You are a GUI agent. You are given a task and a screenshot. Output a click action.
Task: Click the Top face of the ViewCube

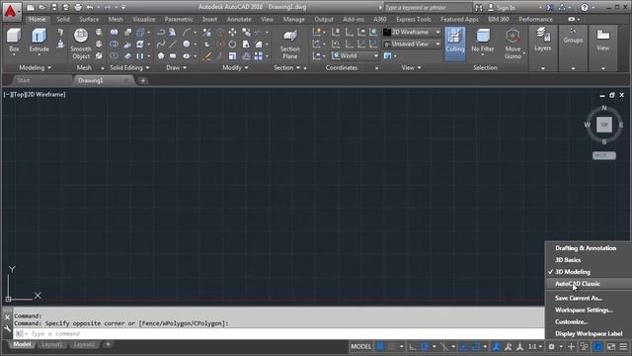603,125
